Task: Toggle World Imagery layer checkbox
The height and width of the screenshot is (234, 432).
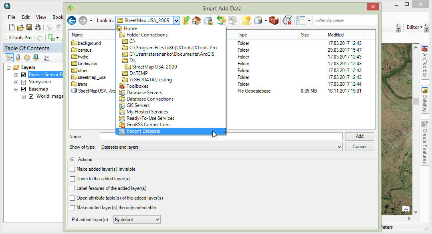Action: click(31, 96)
